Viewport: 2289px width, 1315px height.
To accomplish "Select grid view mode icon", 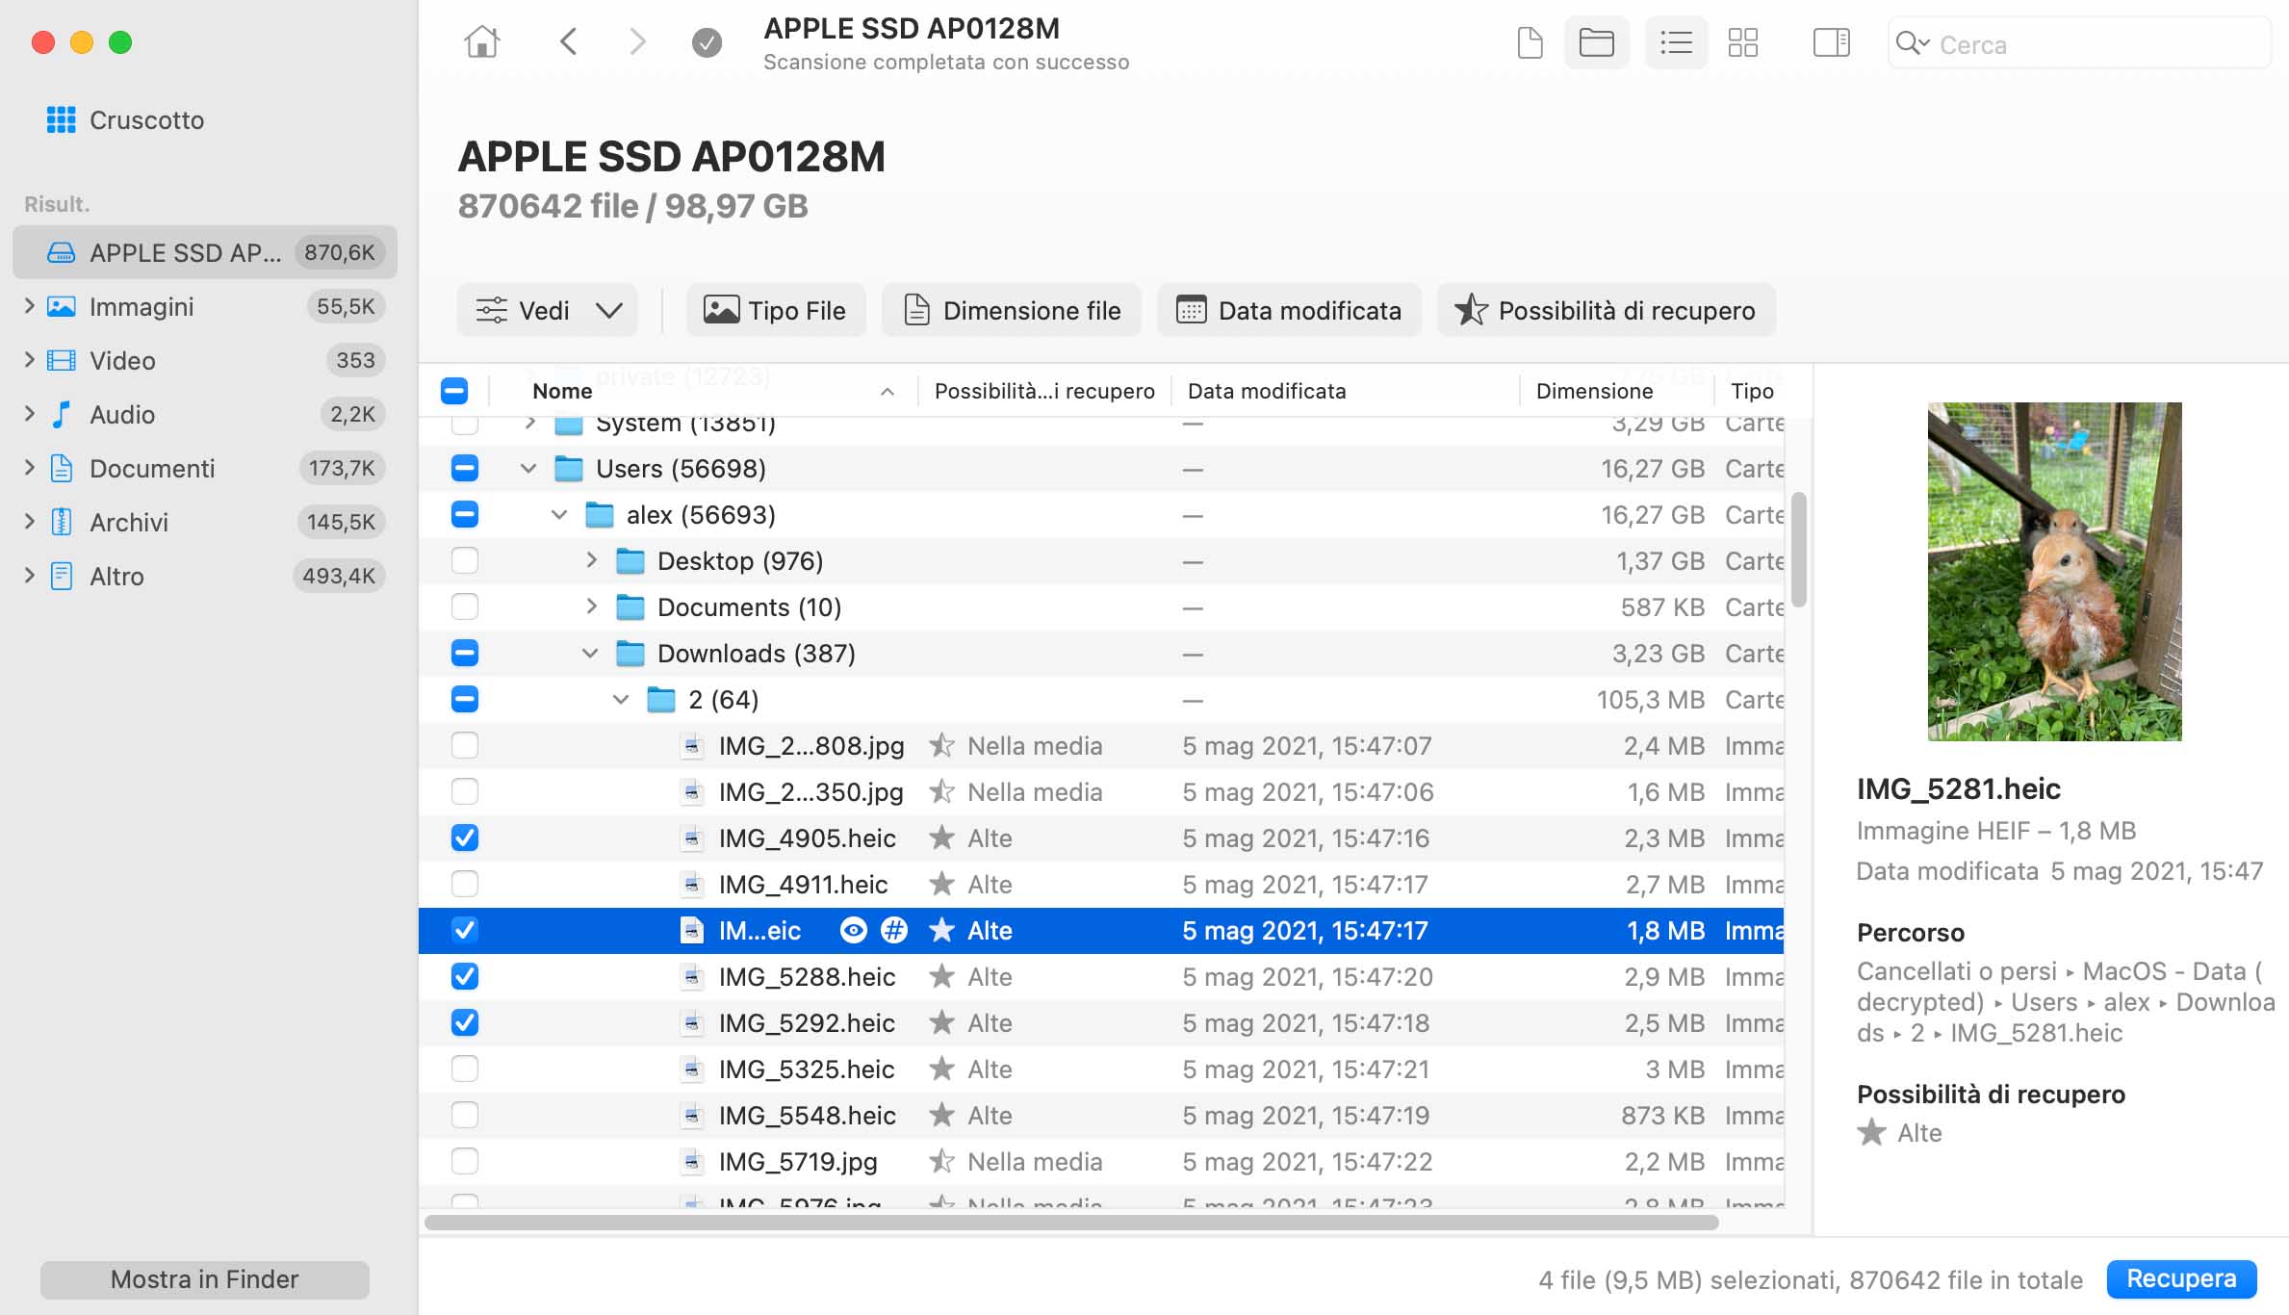I will pos(1743,43).
